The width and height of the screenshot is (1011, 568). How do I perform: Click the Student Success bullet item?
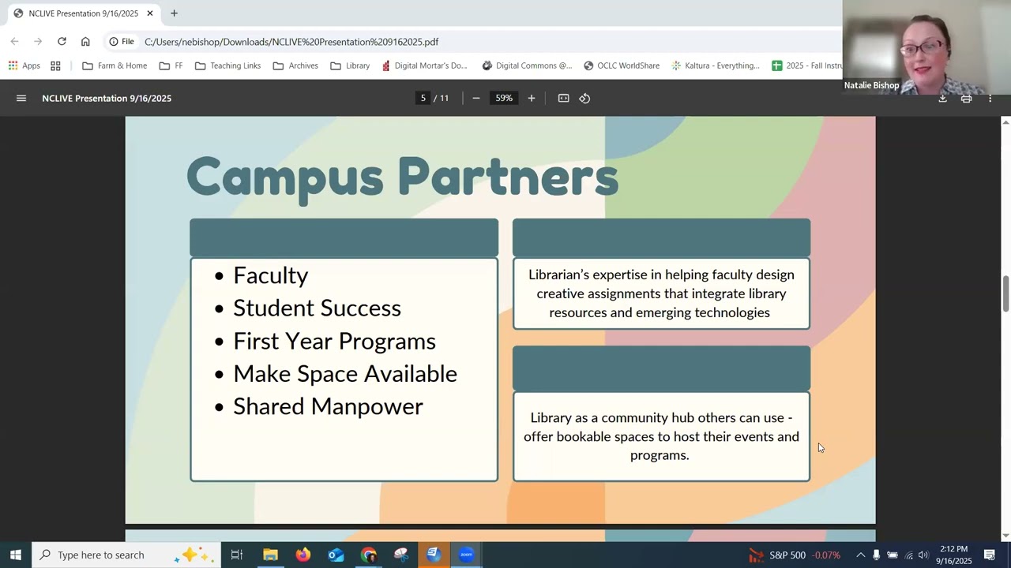pyautogui.click(x=317, y=308)
